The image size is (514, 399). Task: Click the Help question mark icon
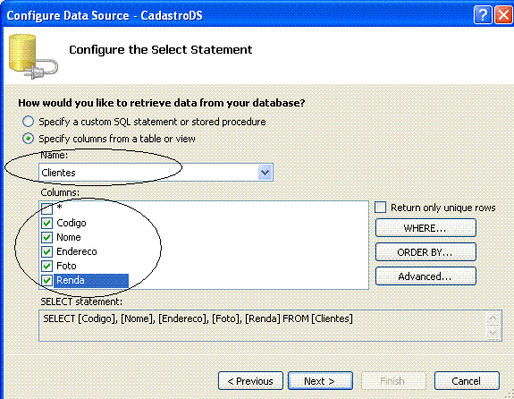tap(483, 15)
